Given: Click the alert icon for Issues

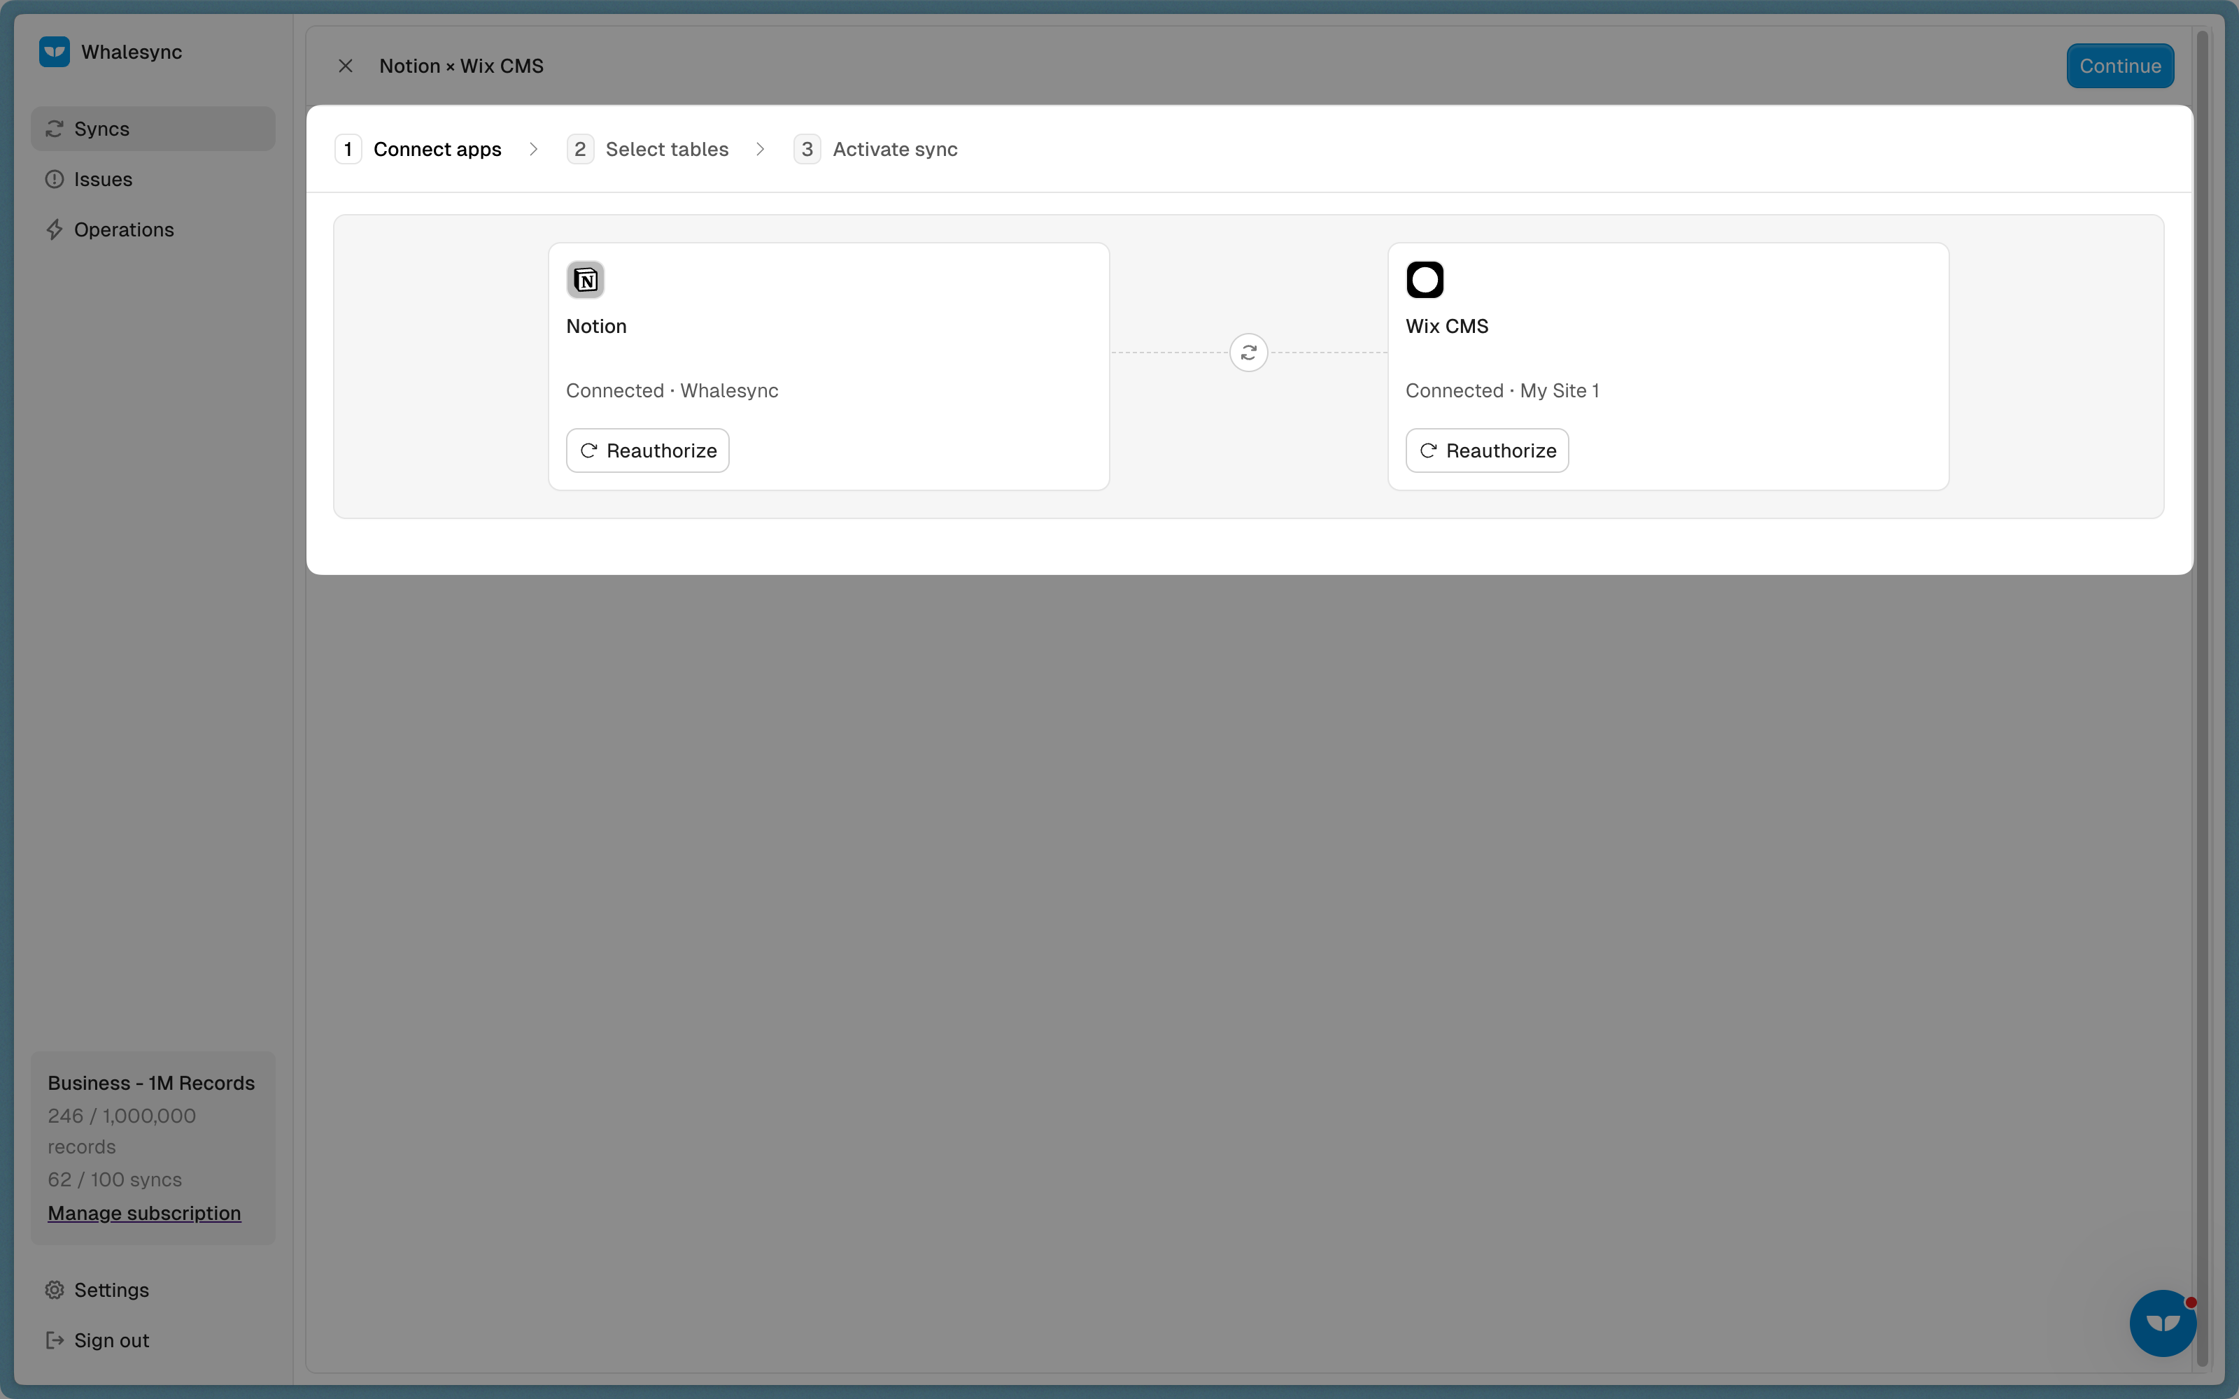Looking at the screenshot, I should pos(55,180).
